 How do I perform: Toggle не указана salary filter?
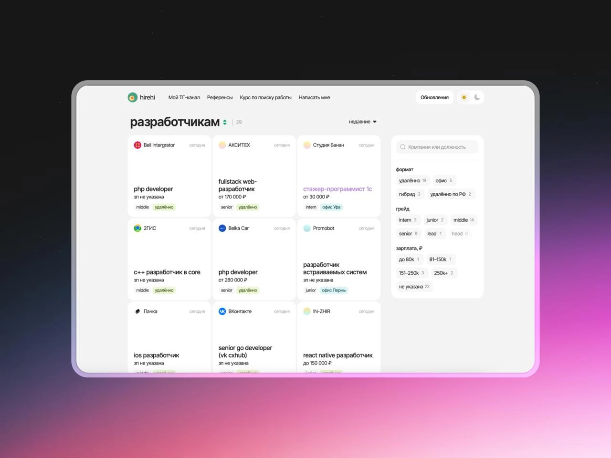(x=414, y=287)
